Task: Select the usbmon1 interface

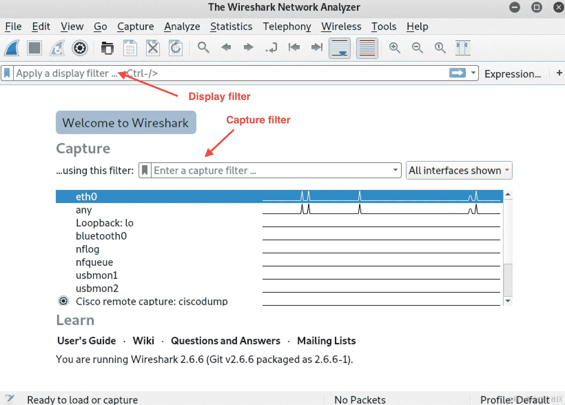Action: (x=279, y=275)
